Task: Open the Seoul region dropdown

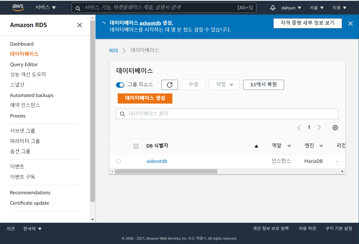Action: pos(317,8)
